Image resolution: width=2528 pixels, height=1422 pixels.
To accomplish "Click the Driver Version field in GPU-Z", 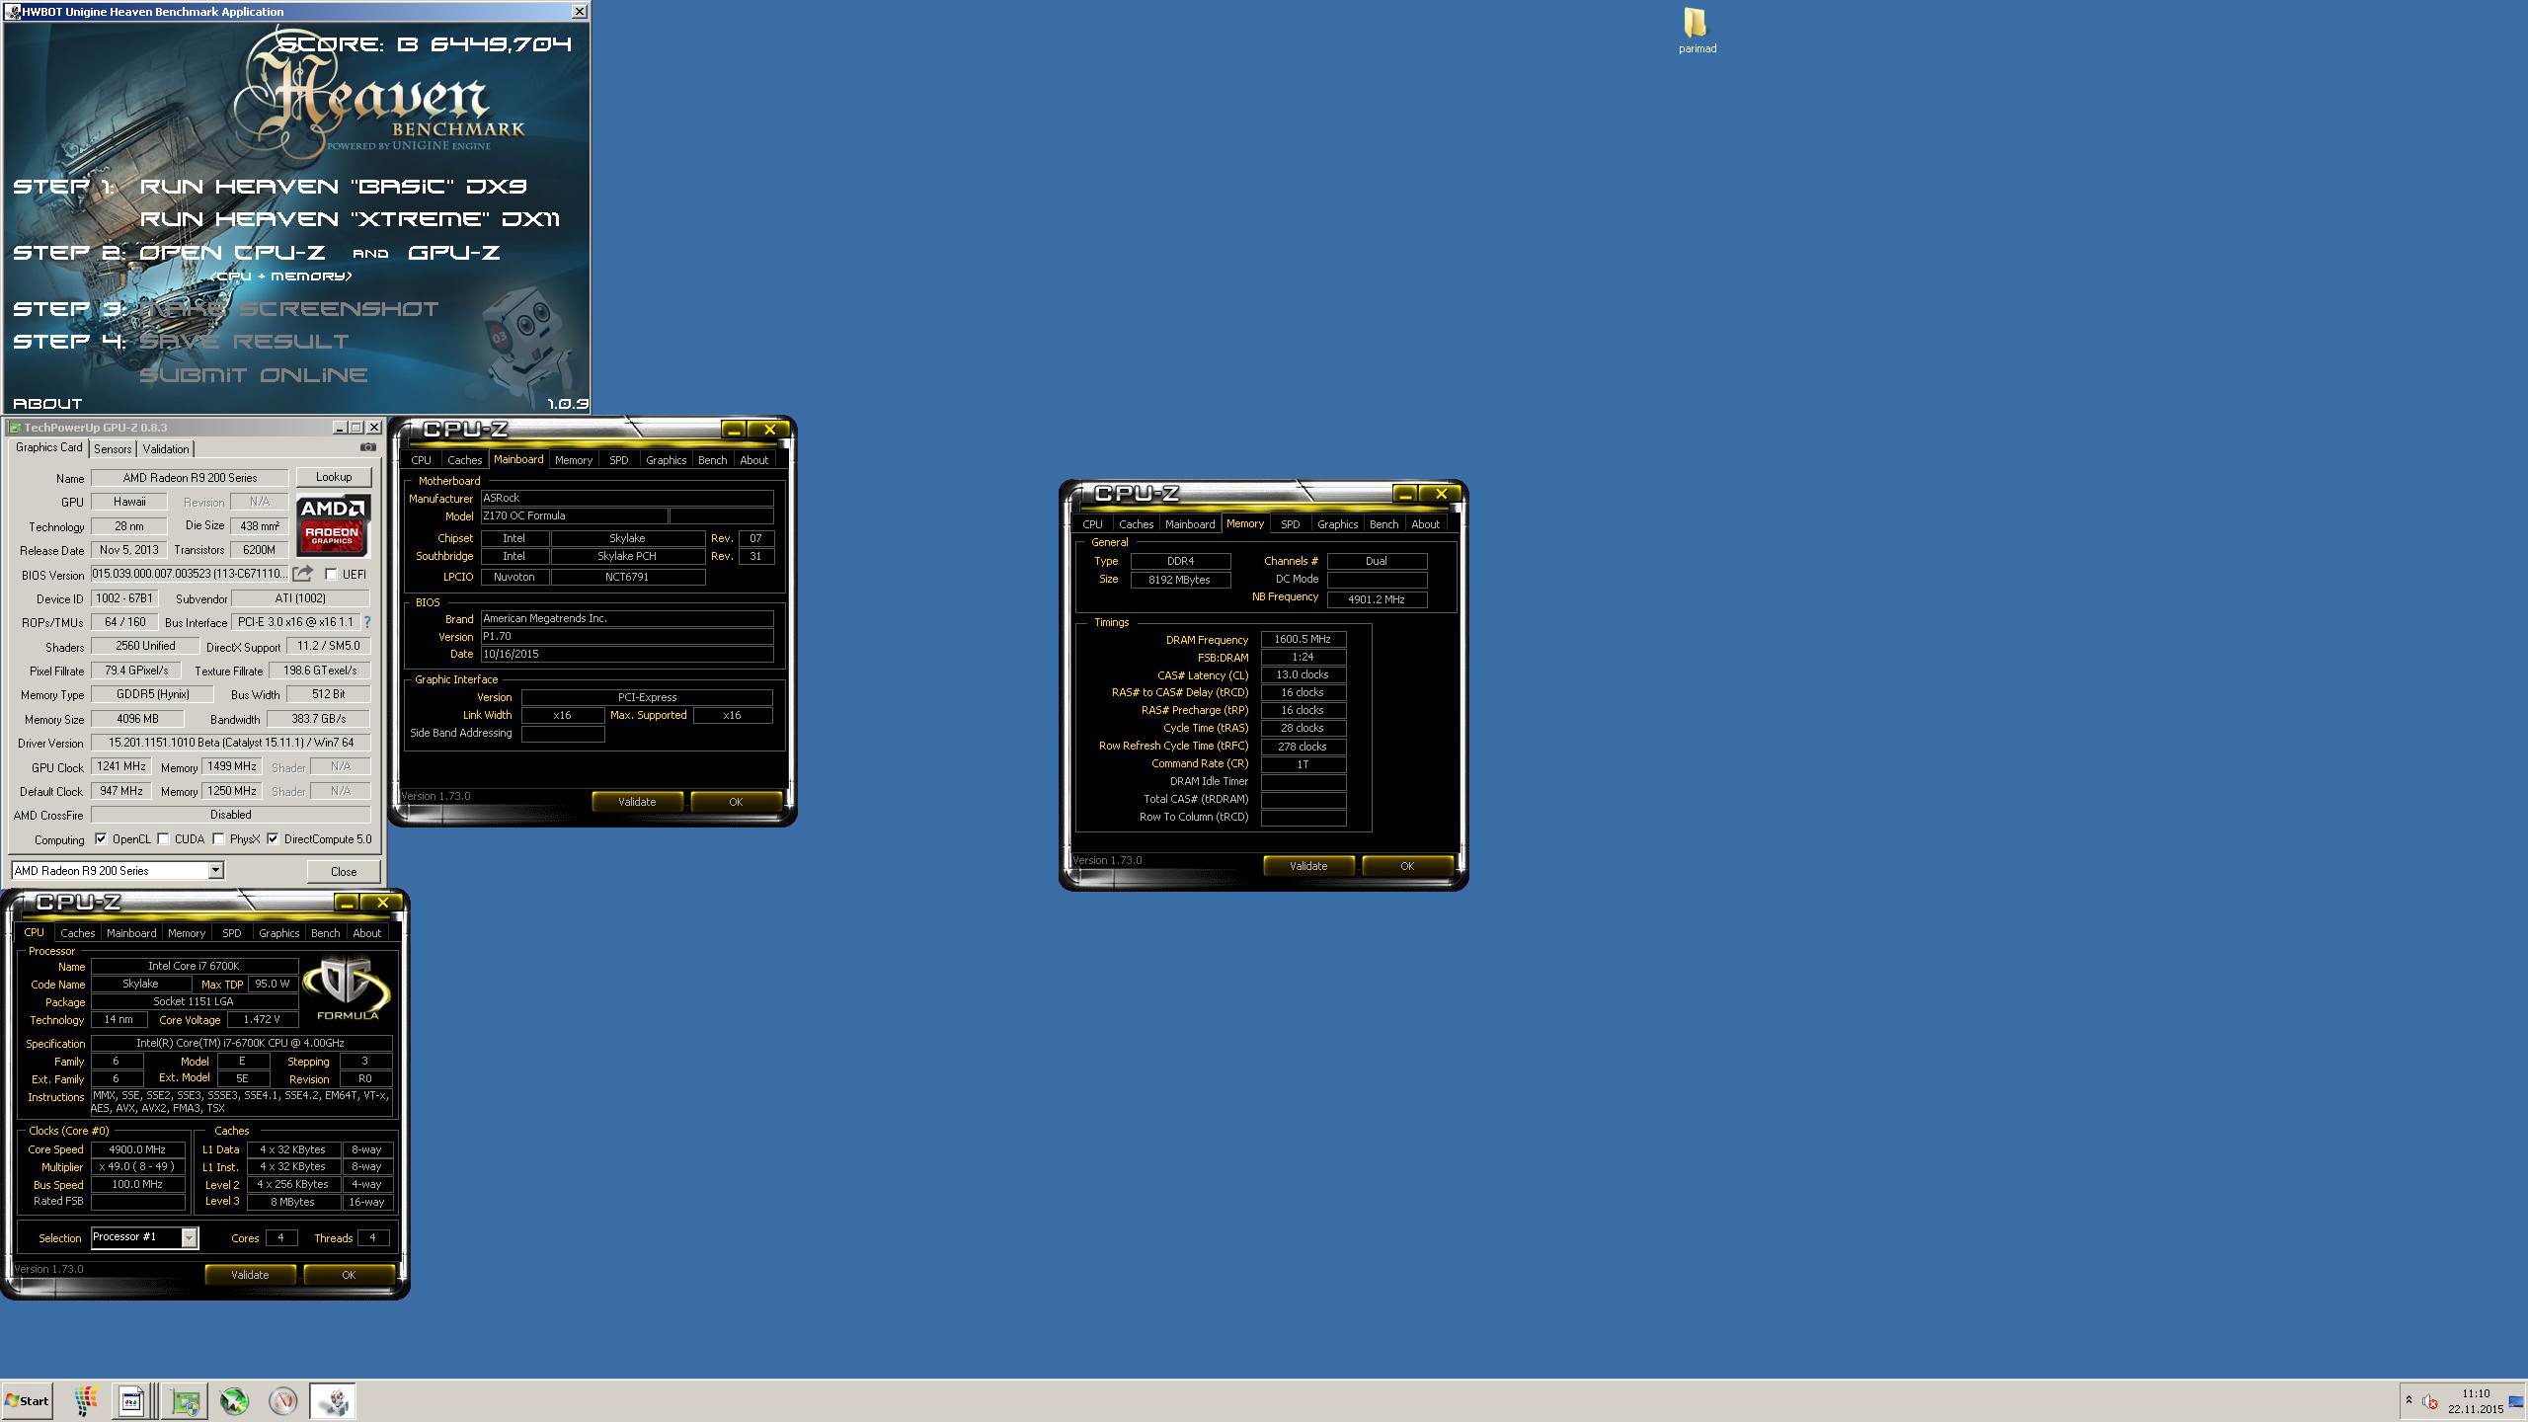I will click(231, 743).
